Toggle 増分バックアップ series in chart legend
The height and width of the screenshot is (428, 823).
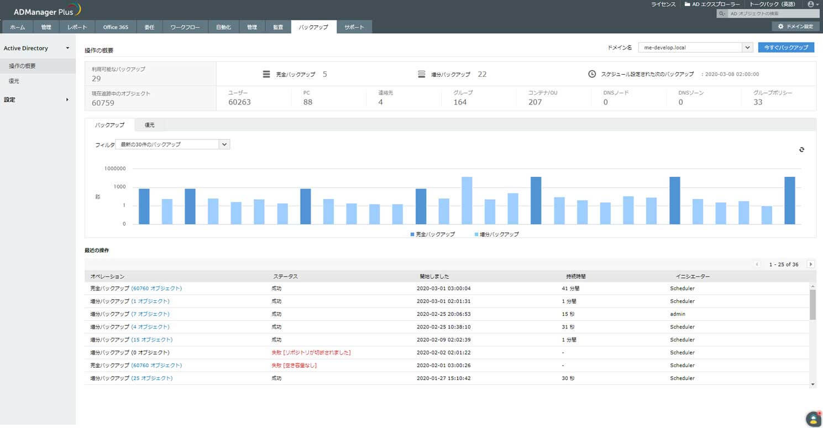[x=497, y=234]
